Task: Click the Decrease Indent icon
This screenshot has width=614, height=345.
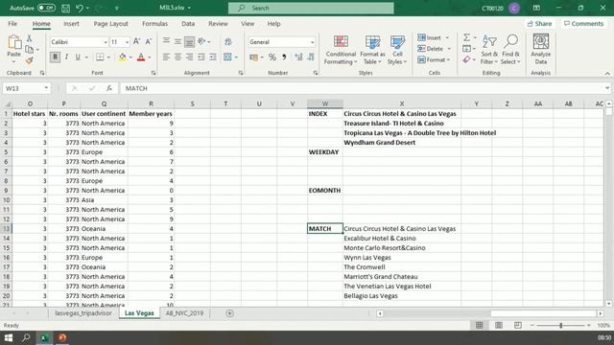Action: [201, 57]
